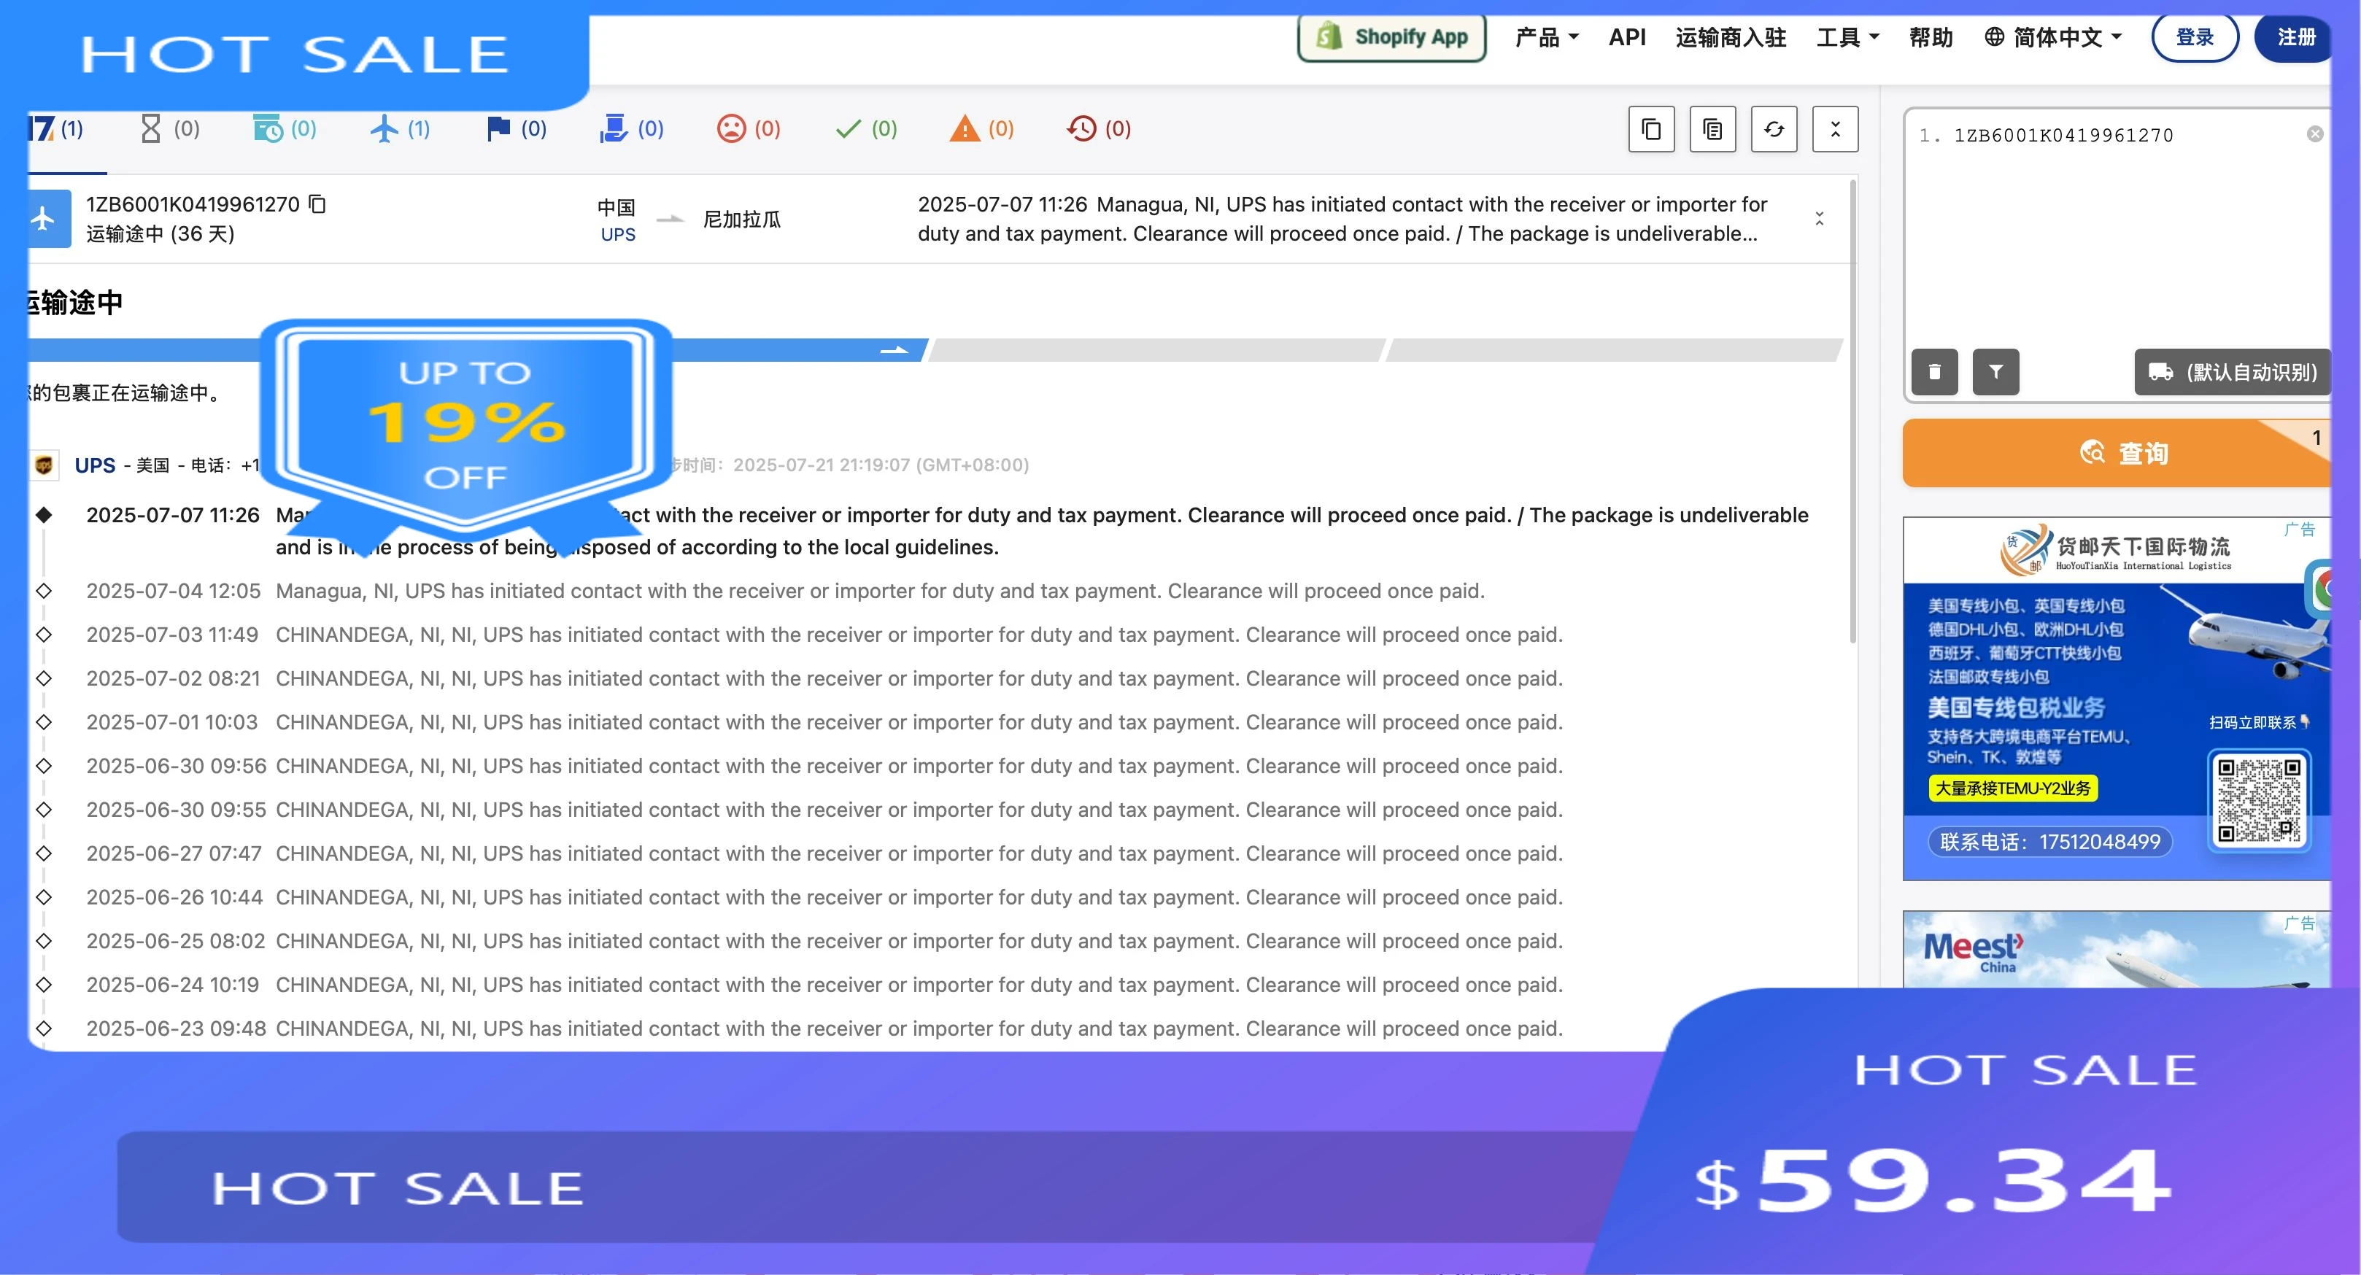Select the delivered checkmark status tab

(x=866, y=129)
